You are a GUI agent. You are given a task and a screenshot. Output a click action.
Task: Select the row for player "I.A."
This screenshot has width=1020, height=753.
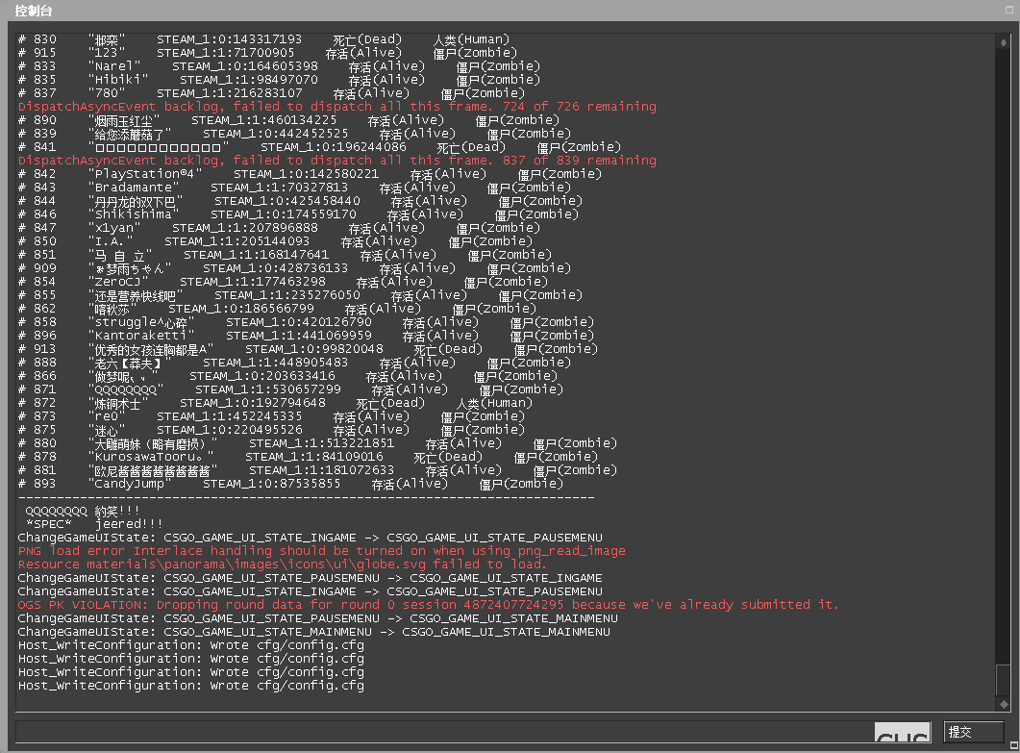click(275, 241)
